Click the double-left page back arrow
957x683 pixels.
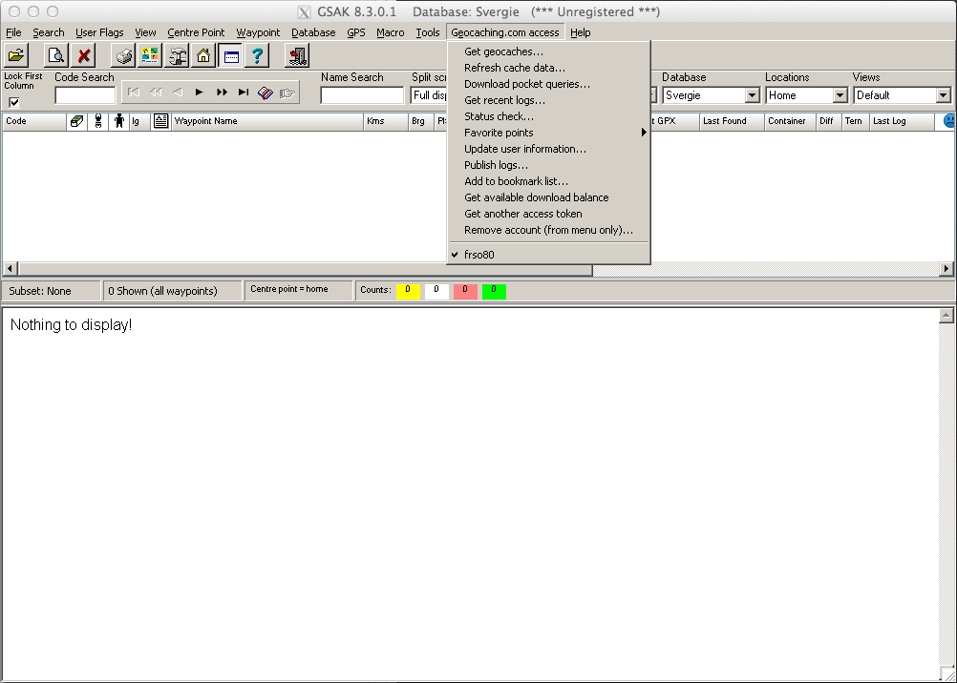(x=156, y=93)
